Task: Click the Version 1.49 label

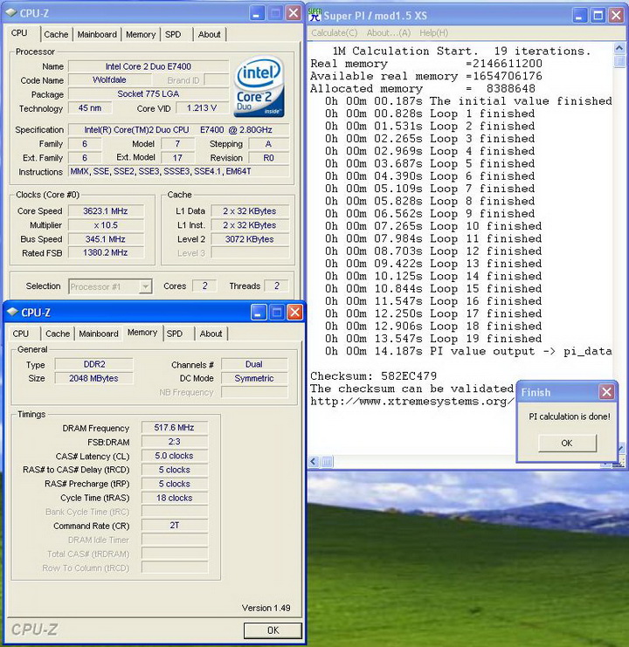Action: pos(266,608)
